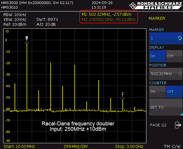Click the Start: 10.00 MHz label

pos(19,146)
